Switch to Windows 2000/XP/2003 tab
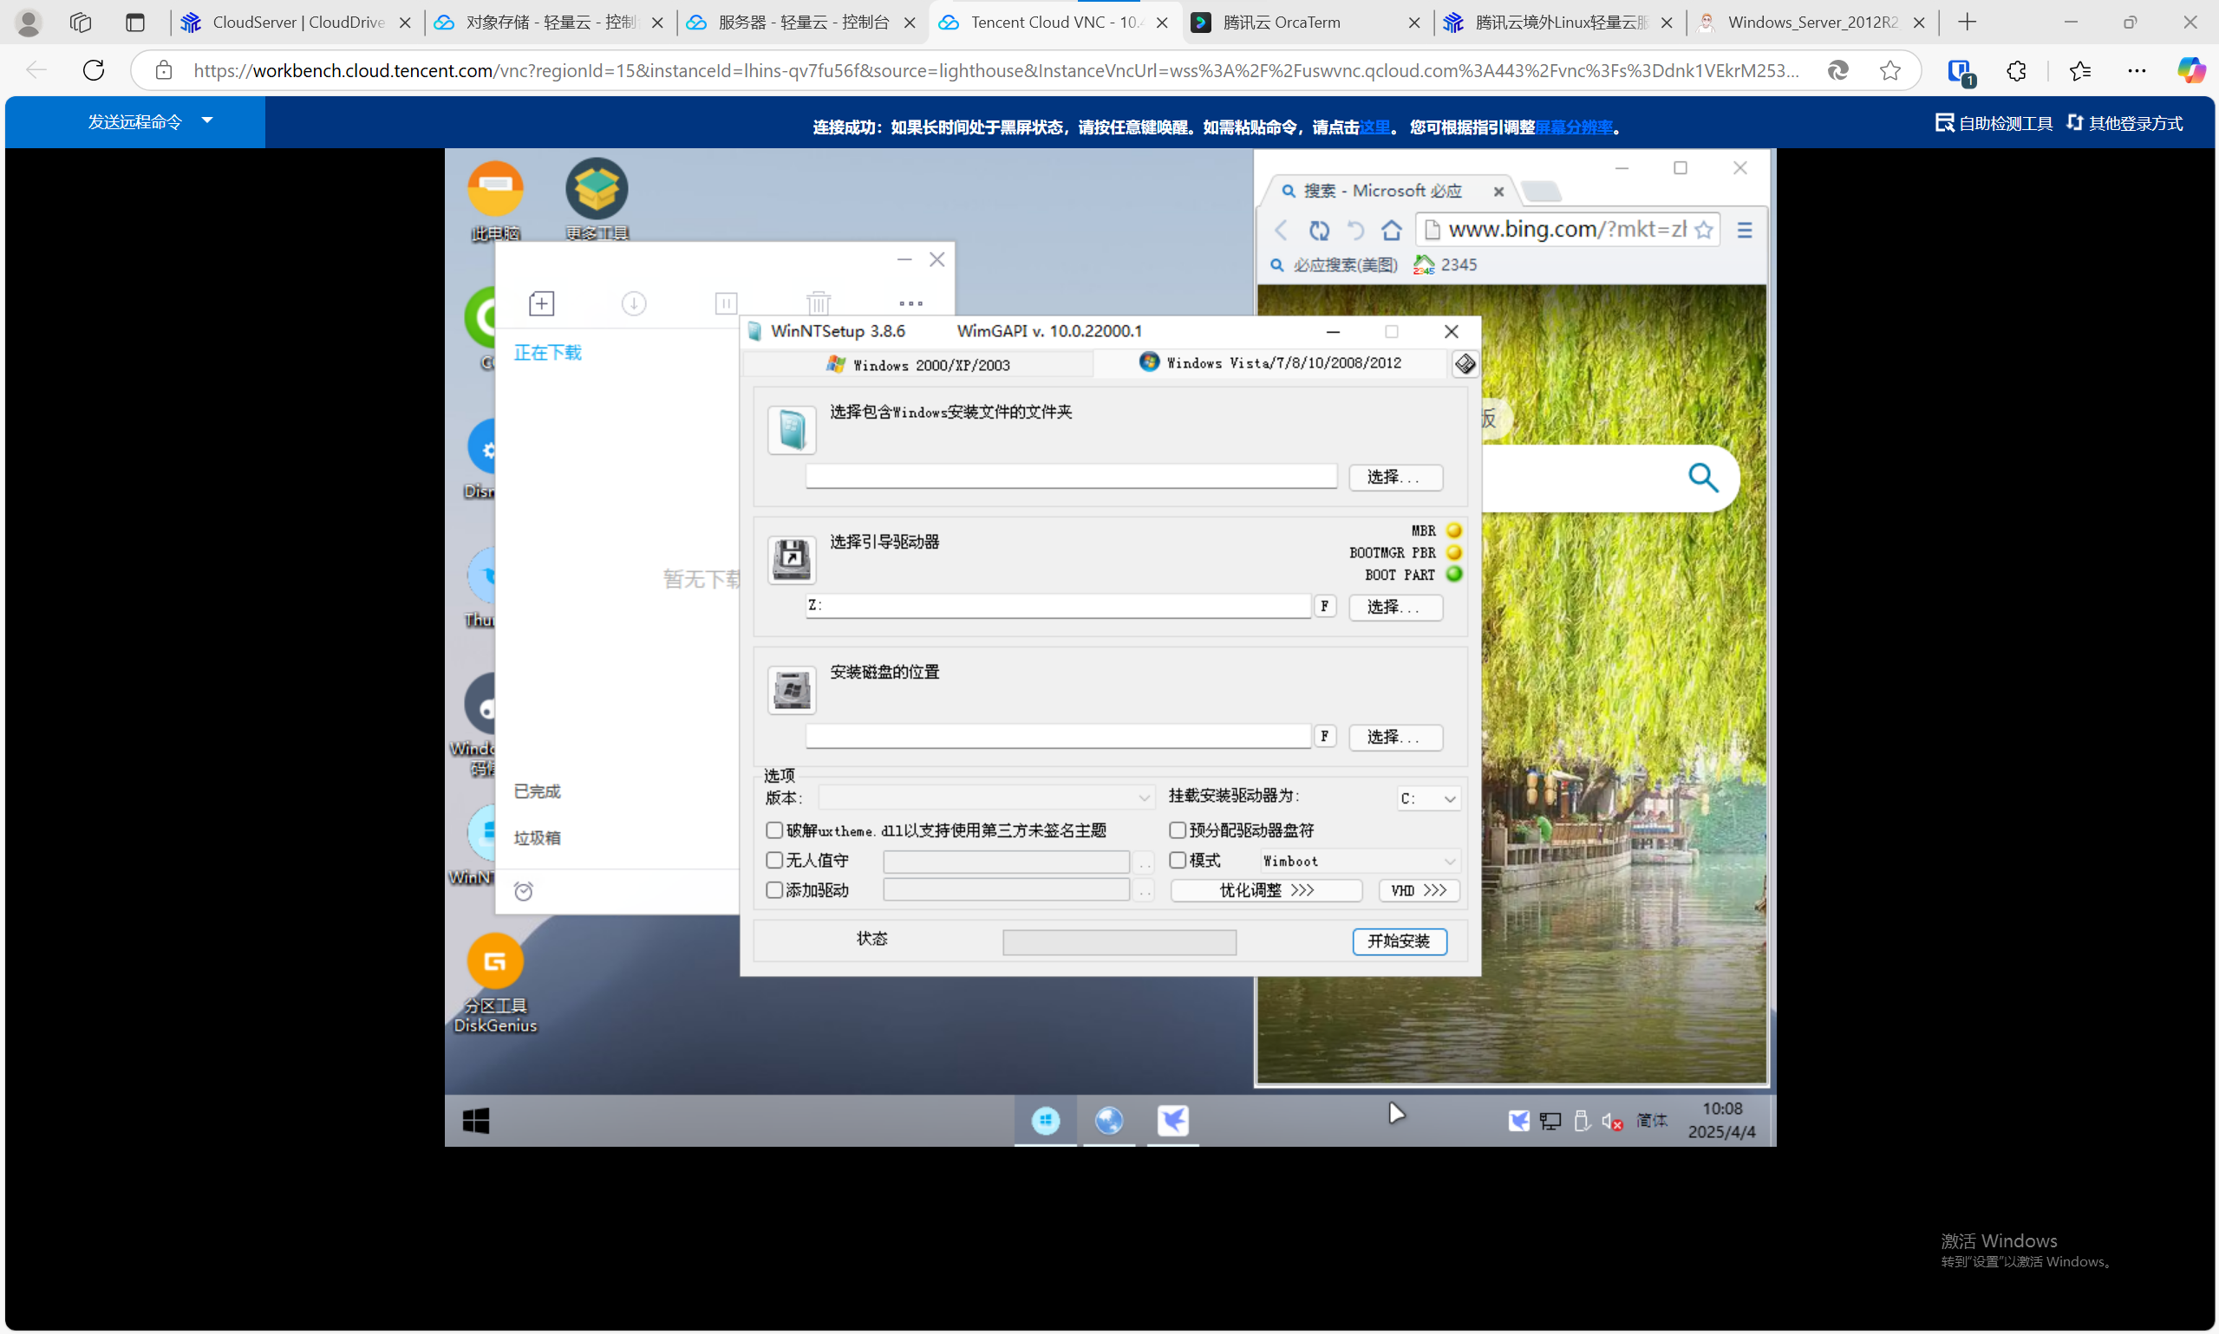Image resolution: width=2219 pixels, height=1334 pixels. coord(919,365)
